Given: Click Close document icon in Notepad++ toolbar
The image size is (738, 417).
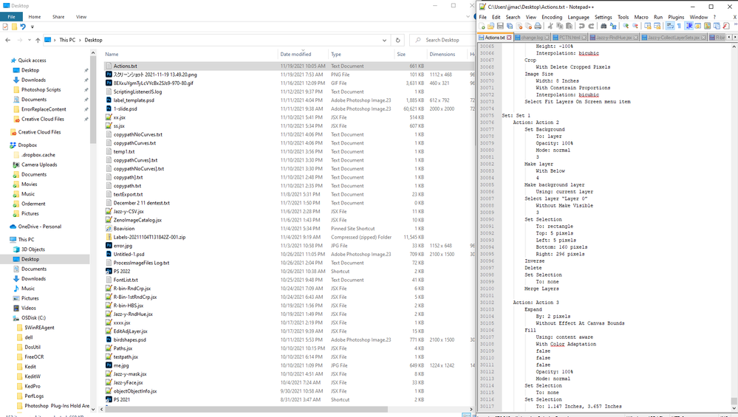Looking at the screenshot, I should (519, 26).
